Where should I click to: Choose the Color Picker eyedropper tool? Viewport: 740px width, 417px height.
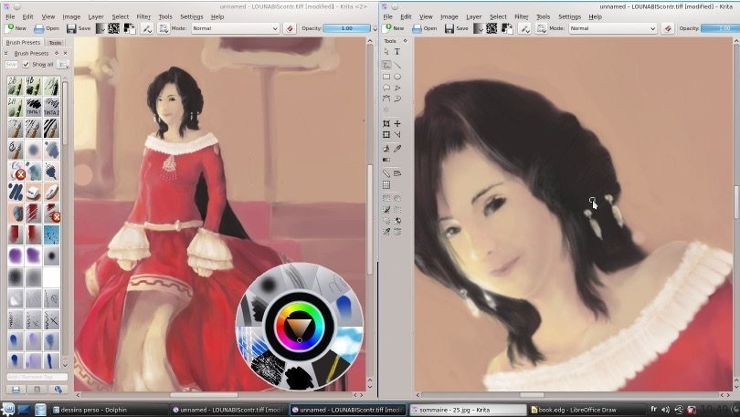click(x=397, y=148)
